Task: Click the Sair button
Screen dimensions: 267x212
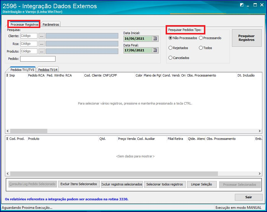Action: click(x=249, y=197)
